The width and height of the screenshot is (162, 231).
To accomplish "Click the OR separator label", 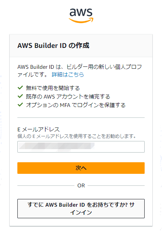I will [x=81, y=185].
